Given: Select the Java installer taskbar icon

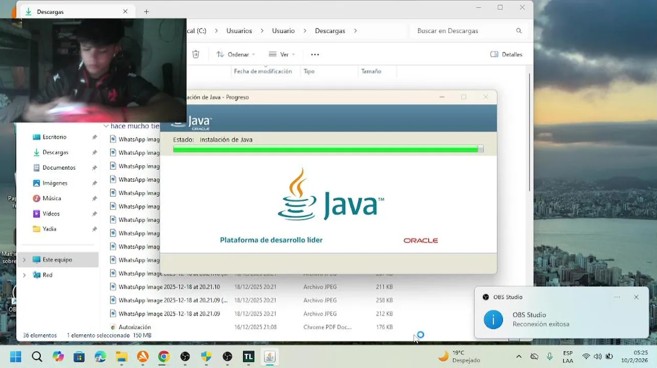Looking at the screenshot, I should 270,356.
